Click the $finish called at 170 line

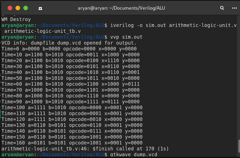(x=85, y=149)
